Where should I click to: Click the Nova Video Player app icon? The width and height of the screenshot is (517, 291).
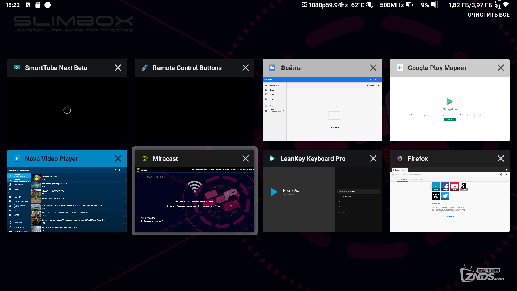[x=17, y=158]
